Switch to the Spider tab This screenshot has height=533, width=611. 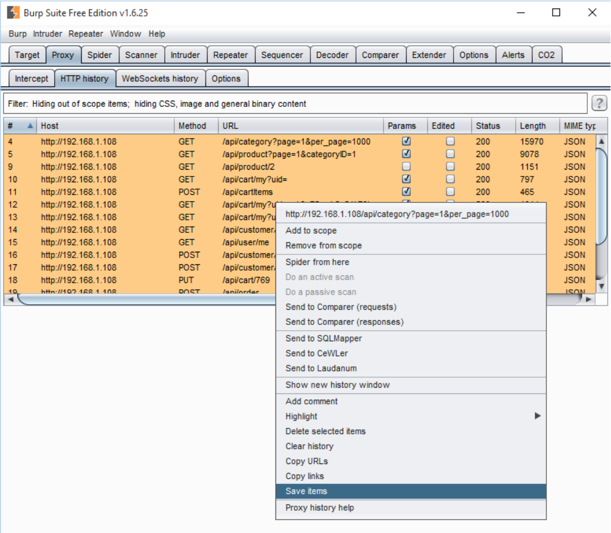100,55
